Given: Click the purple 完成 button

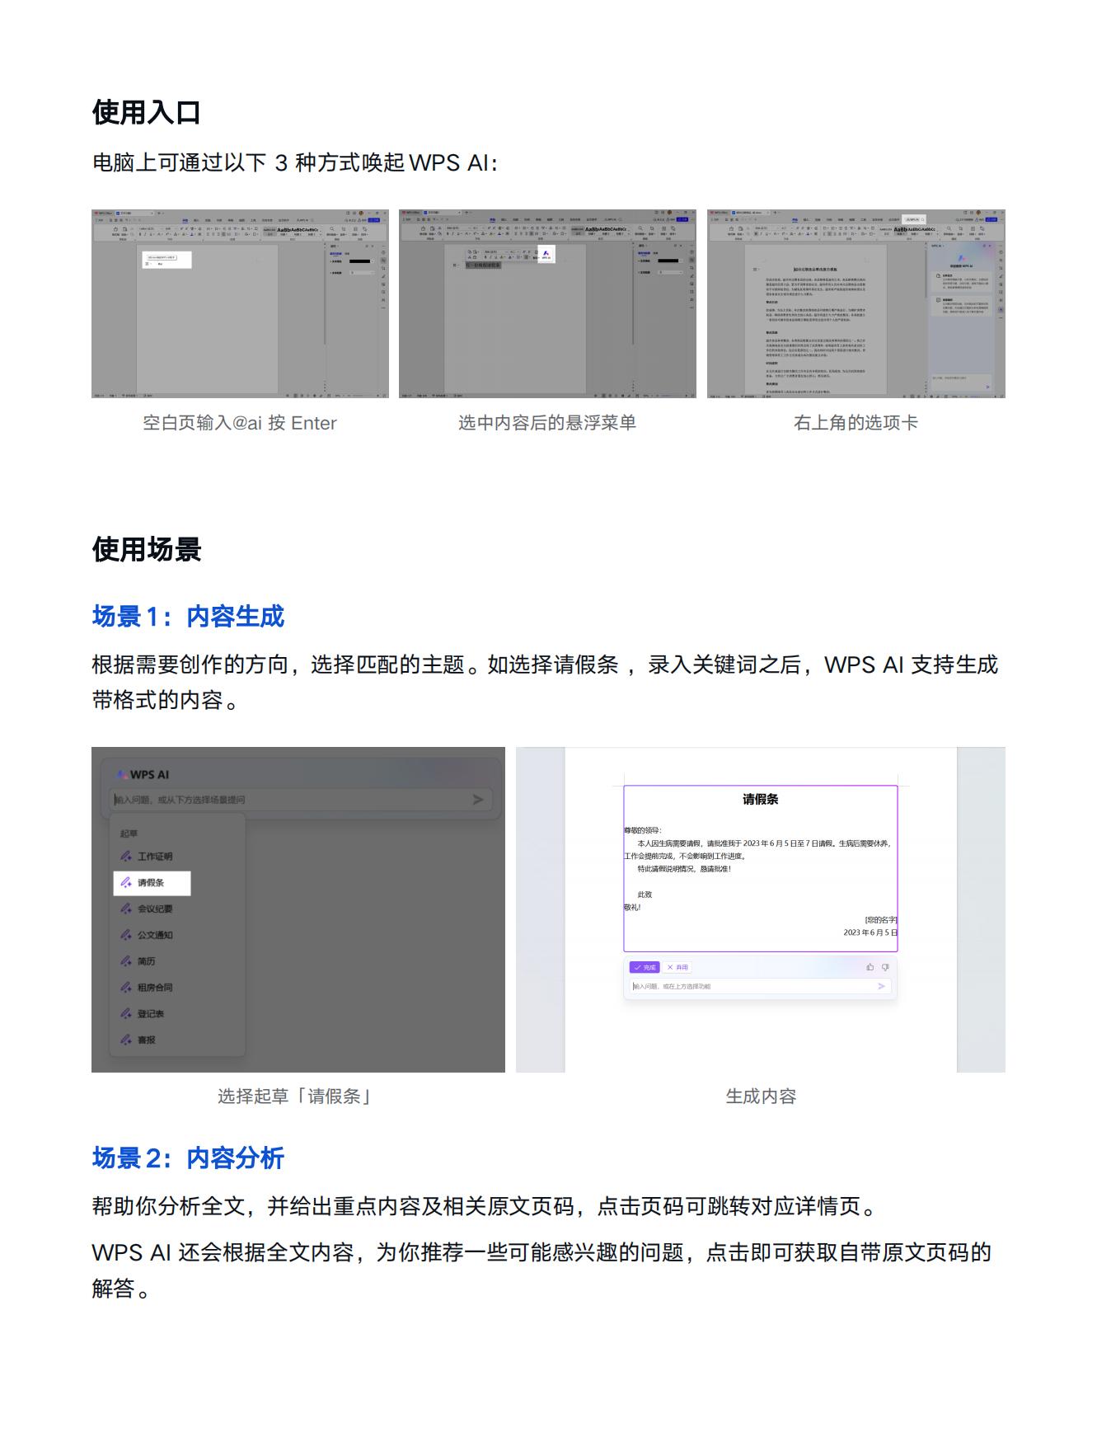Looking at the screenshot, I should [x=645, y=967].
